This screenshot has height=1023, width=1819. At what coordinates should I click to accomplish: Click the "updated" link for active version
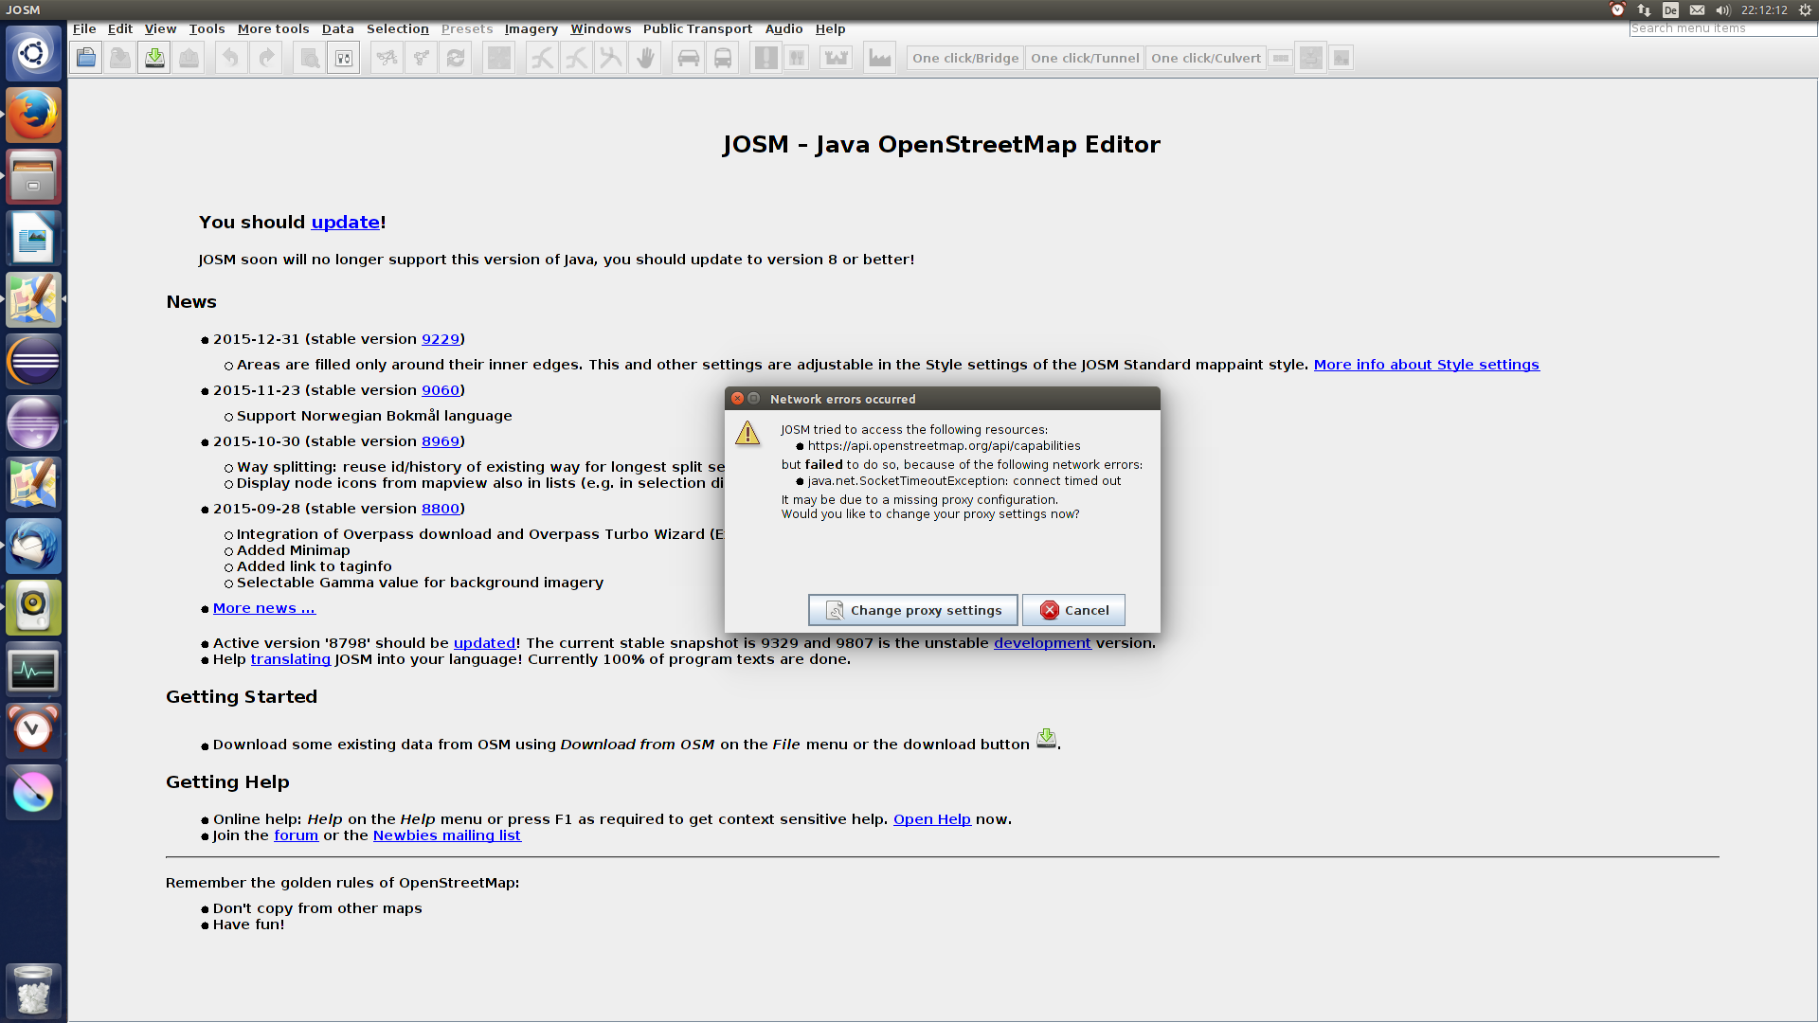[485, 643]
